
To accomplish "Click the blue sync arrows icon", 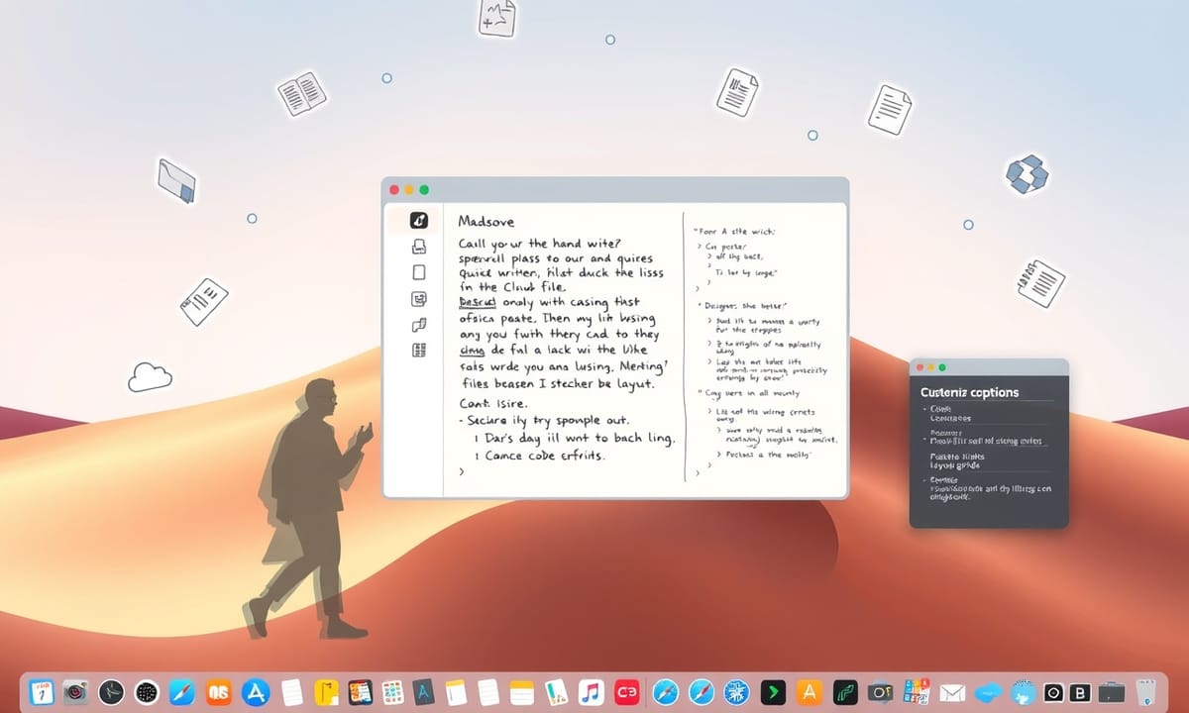I will 1027,173.
